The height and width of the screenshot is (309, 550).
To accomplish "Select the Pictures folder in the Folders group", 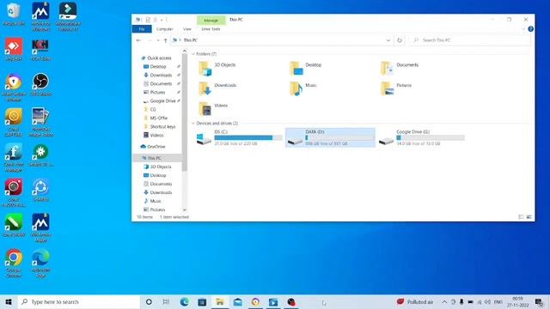I will (396, 88).
